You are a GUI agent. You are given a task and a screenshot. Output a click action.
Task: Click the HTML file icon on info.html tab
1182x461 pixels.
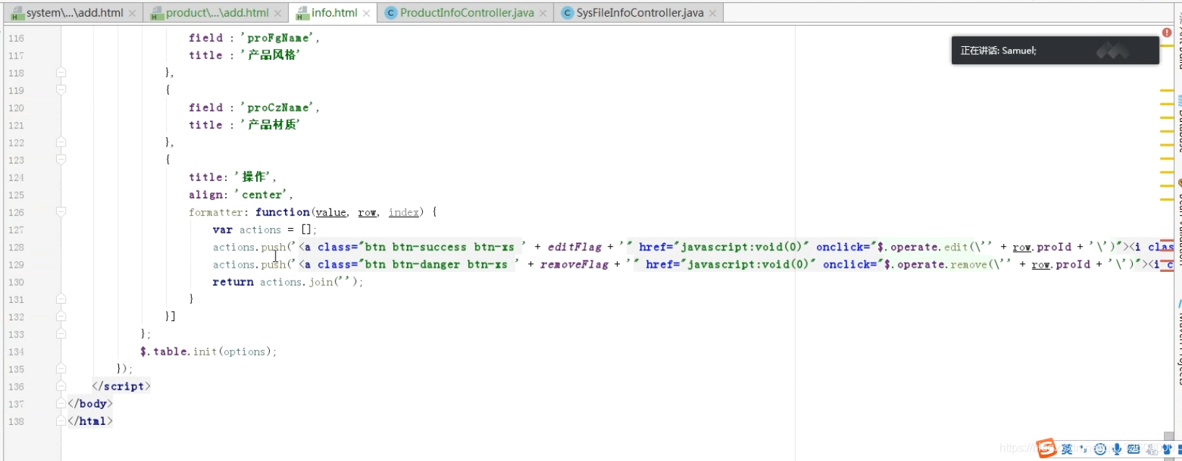pos(302,13)
